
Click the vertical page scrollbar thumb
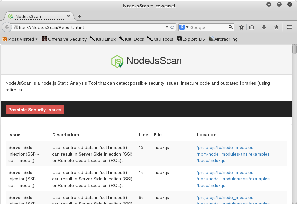tap(294, 49)
